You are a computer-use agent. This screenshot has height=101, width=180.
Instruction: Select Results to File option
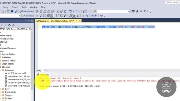point(78,16)
